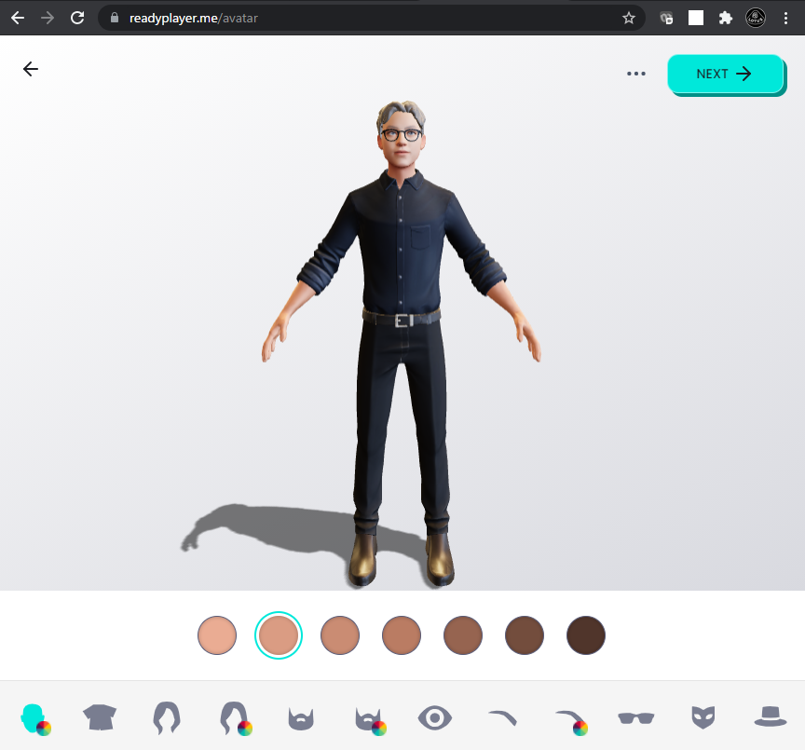The image size is (805, 750).
Task: Open the eyebrow shape category
Action: coord(502,716)
